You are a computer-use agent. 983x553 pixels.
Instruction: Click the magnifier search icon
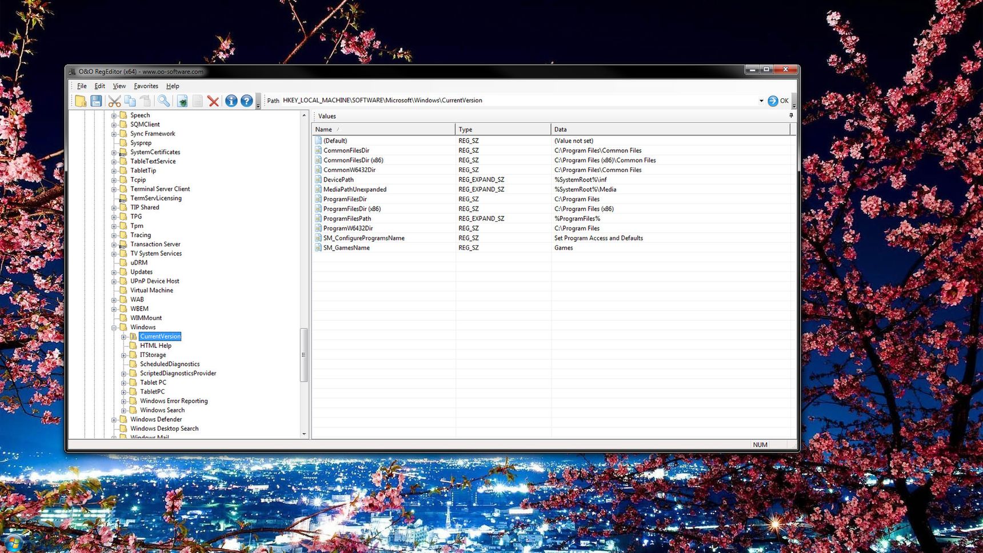164,101
